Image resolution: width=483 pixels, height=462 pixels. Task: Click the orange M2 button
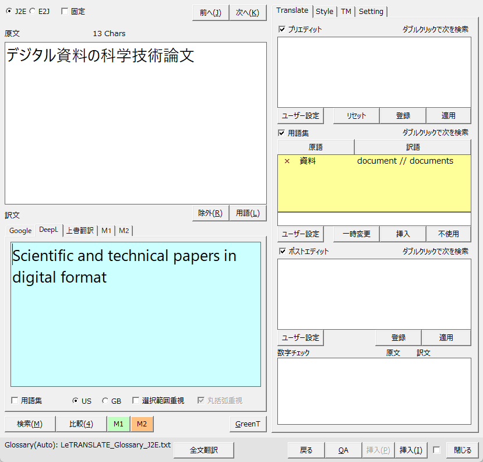click(142, 424)
